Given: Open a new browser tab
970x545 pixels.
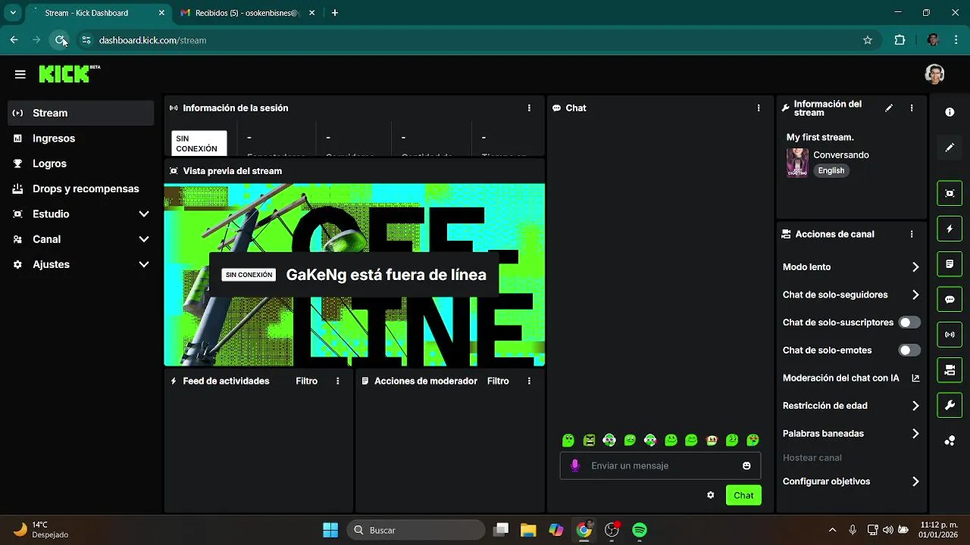Looking at the screenshot, I should [x=335, y=13].
